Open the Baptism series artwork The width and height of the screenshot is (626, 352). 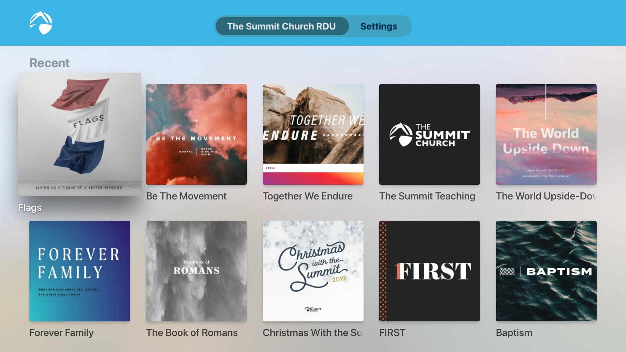(x=546, y=271)
